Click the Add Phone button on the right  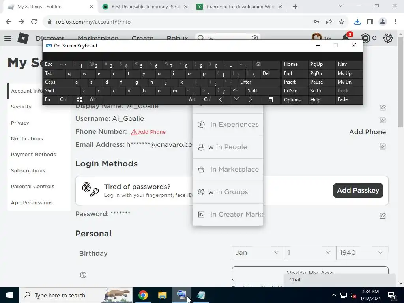(367, 132)
